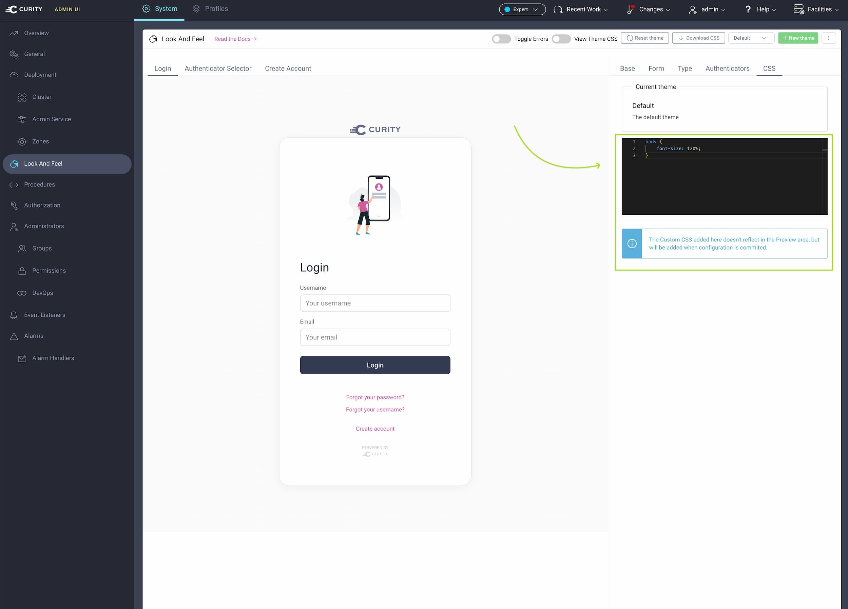Select the Authenticators tab
Image resolution: width=848 pixels, height=609 pixels.
(727, 68)
